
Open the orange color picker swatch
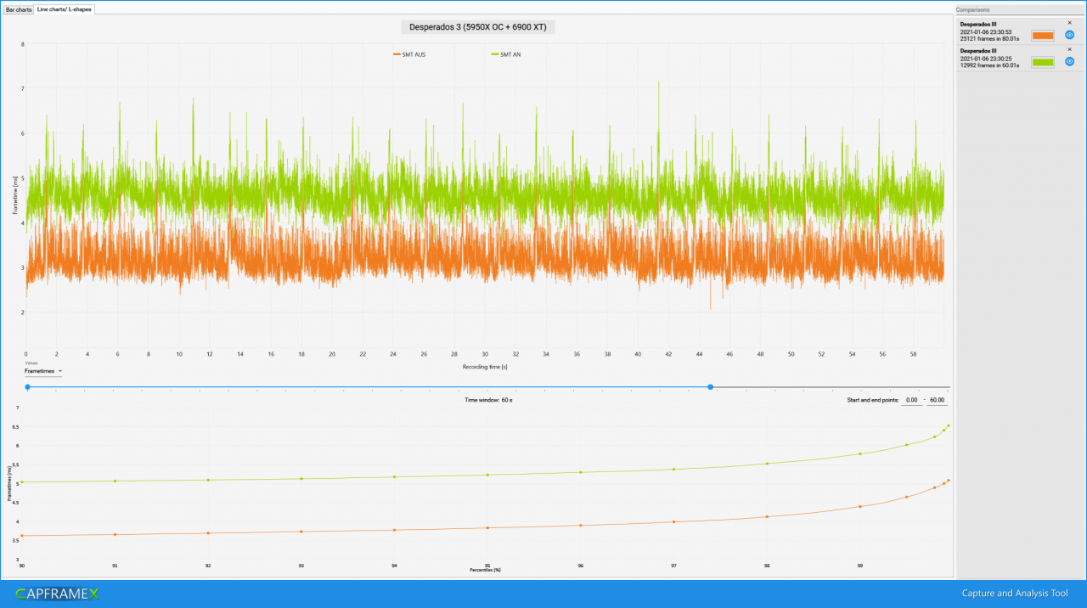[x=1043, y=36]
